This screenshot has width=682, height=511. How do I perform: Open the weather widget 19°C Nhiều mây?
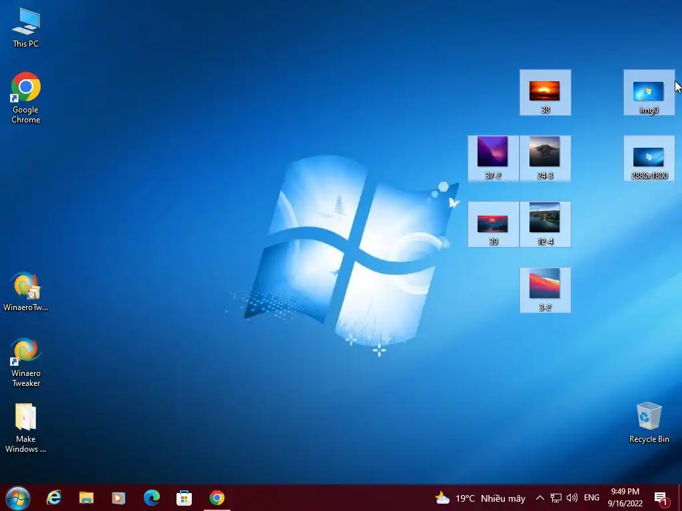(480, 498)
